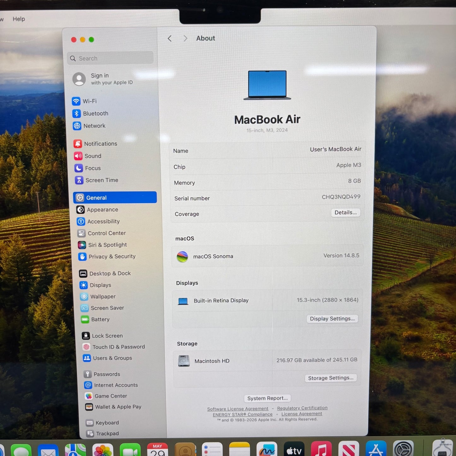Open the License Agreement link beside ENERGY STAR

[x=302, y=414]
